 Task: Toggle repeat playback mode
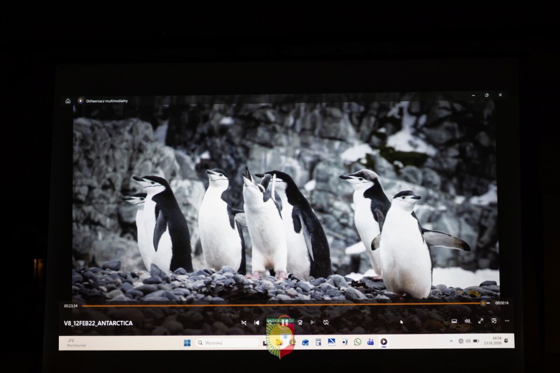coord(326,322)
